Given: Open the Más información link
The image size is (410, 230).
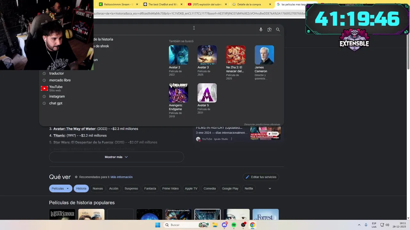Looking at the screenshot, I should pyautogui.click(x=121, y=177).
